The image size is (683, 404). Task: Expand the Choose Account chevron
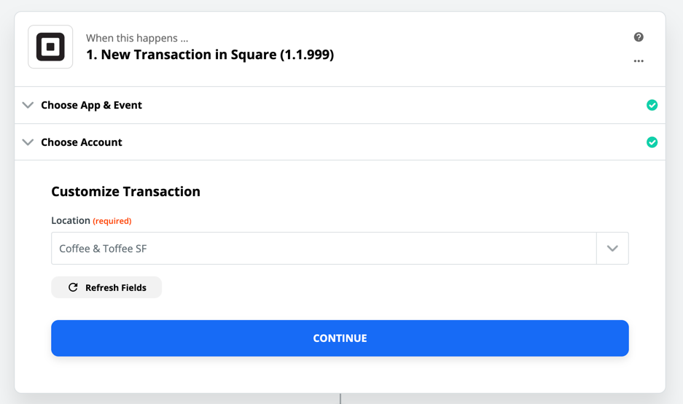click(28, 142)
